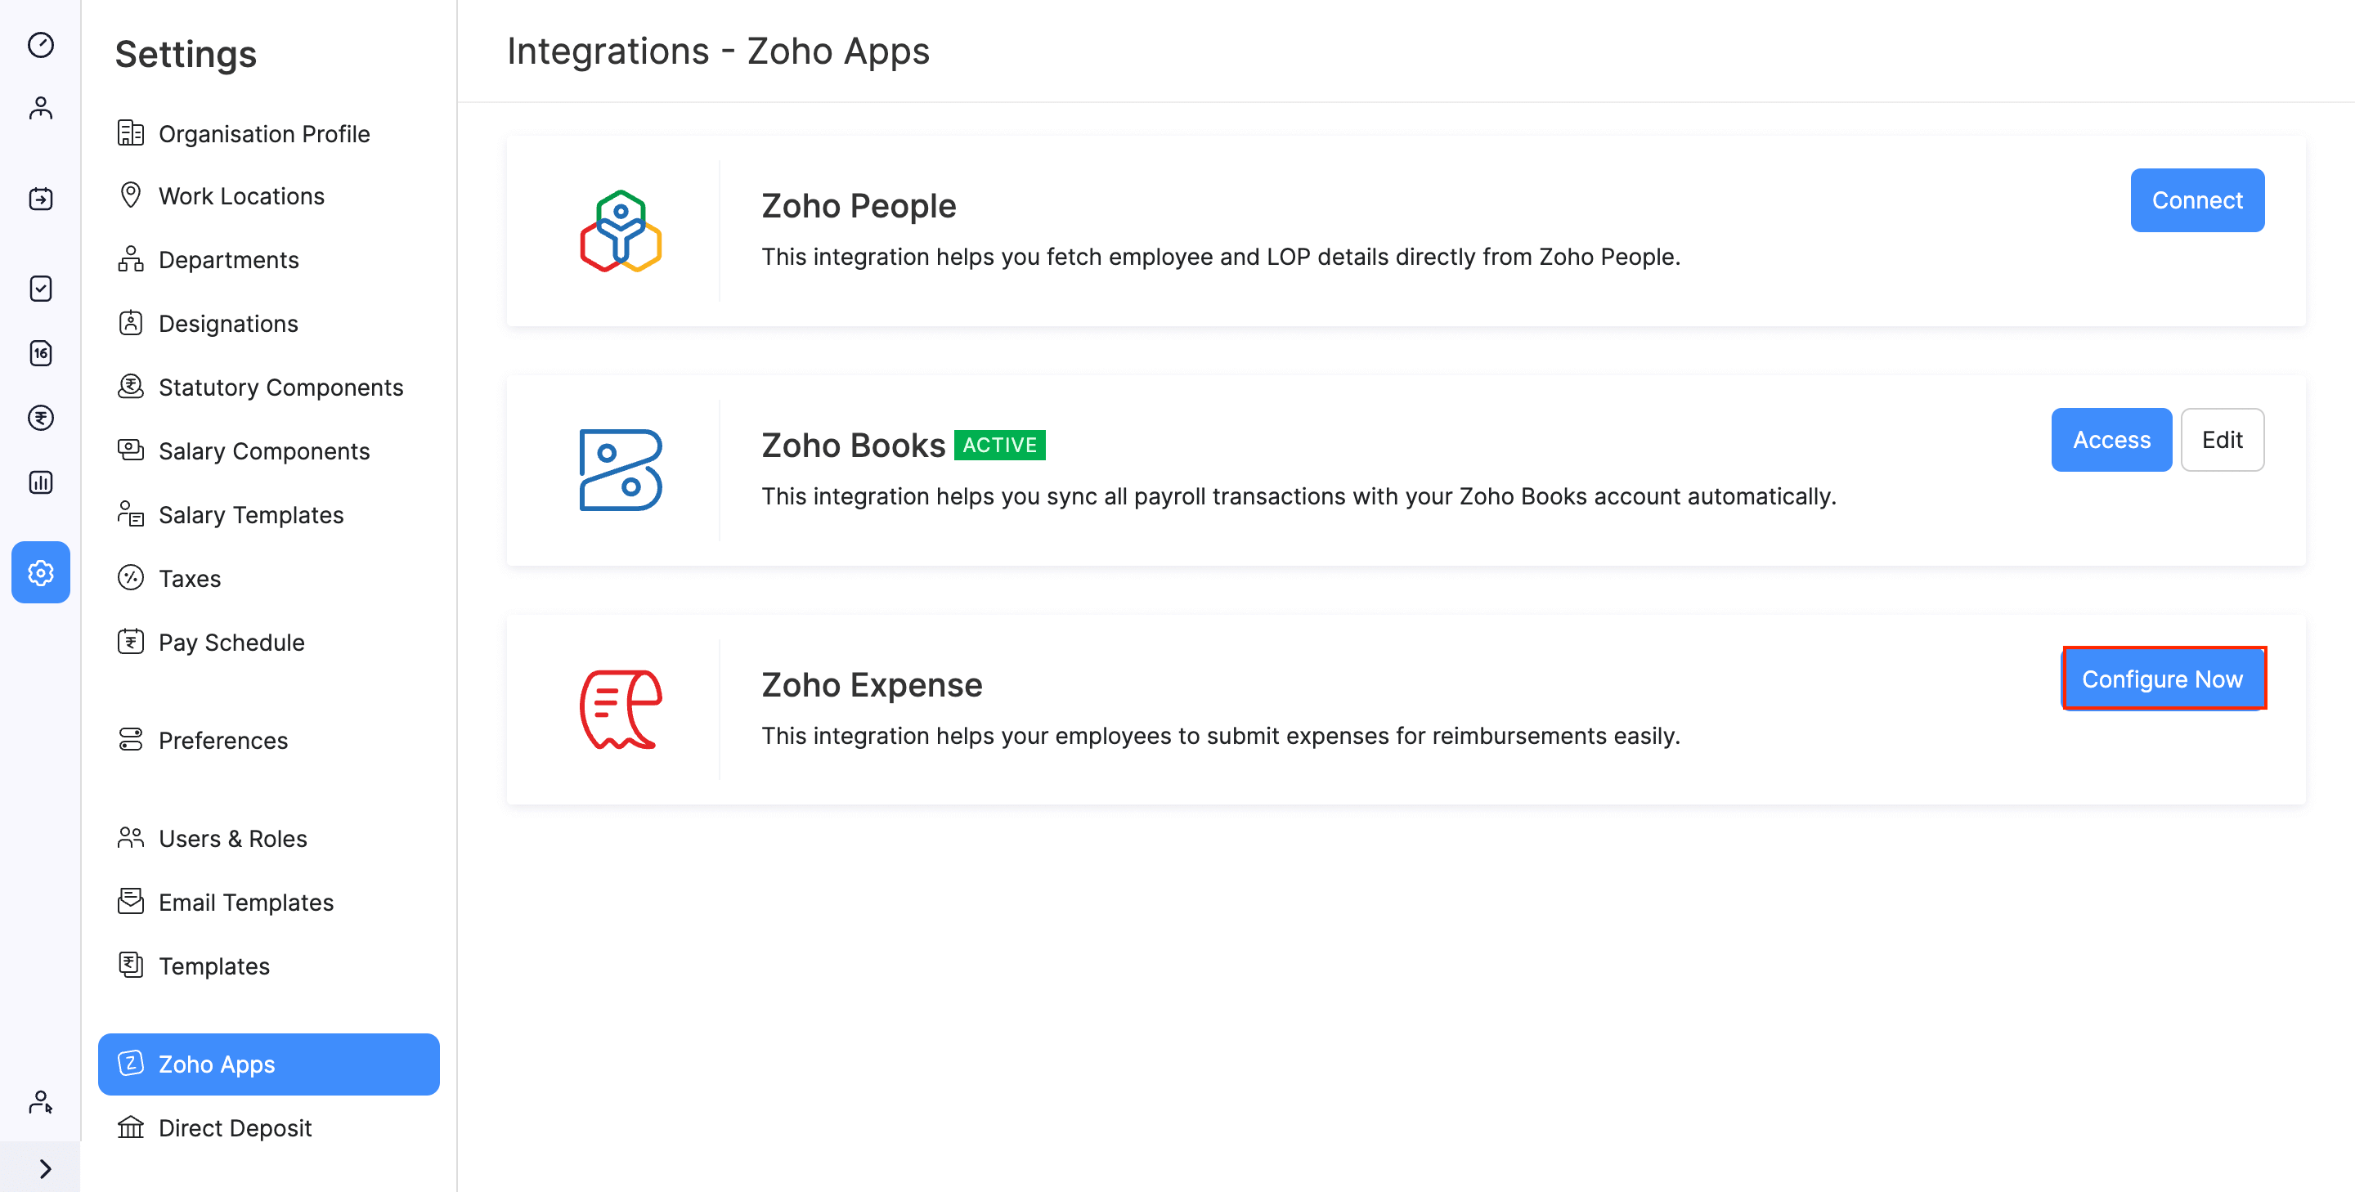Click the person-with-cursor icon near bottom
2355x1192 pixels.
pos(40,1101)
